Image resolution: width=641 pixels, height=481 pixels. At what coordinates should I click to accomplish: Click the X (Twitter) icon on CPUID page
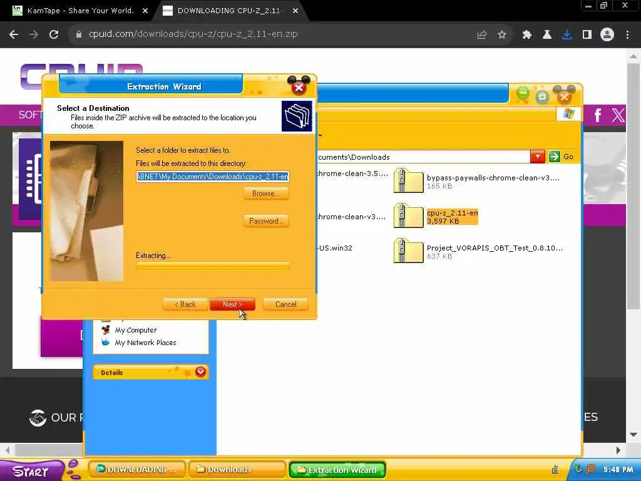[x=618, y=115]
